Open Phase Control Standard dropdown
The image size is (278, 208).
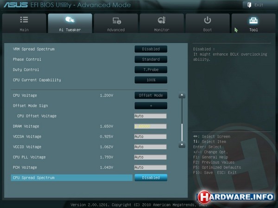(151, 59)
